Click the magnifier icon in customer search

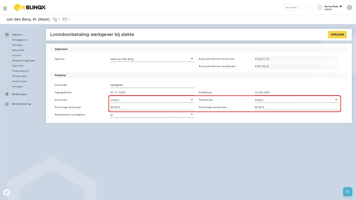point(310,7)
